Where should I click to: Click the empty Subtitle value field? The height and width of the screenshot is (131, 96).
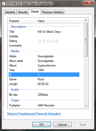58,36
